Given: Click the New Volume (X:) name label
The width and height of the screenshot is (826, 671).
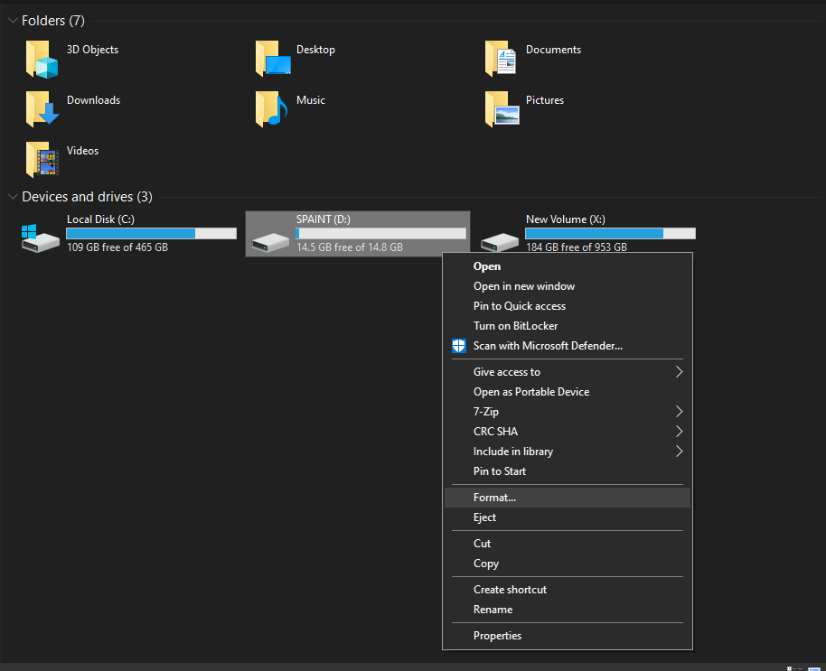Looking at the screenshot, I should coord(565,219).
